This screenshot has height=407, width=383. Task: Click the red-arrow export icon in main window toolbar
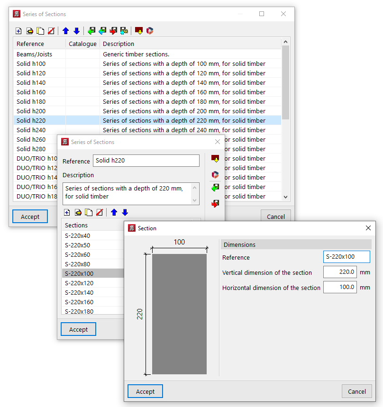(x=113, y=31)
